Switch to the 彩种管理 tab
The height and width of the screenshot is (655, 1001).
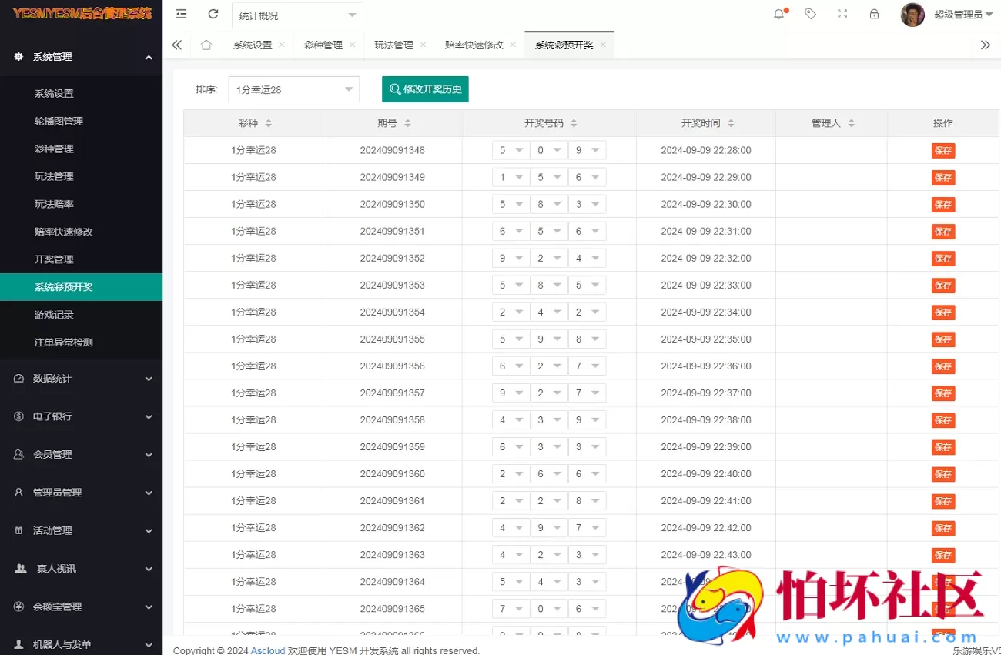324,45
